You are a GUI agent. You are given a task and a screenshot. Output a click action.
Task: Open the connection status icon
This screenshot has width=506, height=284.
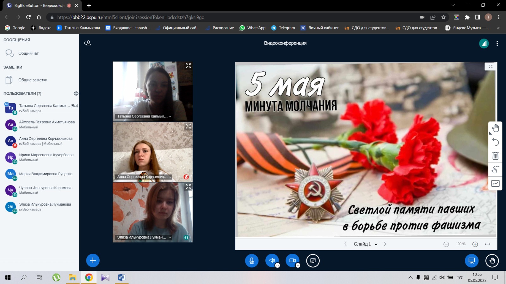pos(484,44)
